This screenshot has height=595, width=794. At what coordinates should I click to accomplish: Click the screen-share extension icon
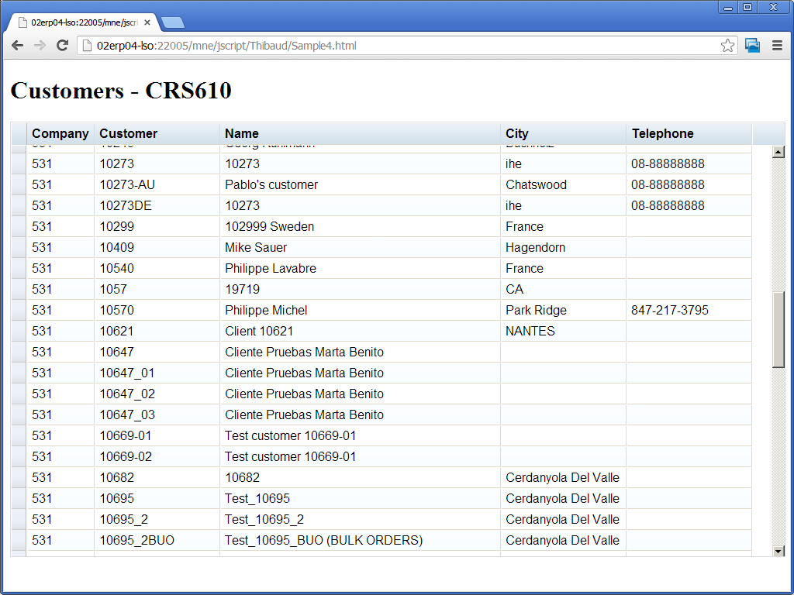point(752,46)
